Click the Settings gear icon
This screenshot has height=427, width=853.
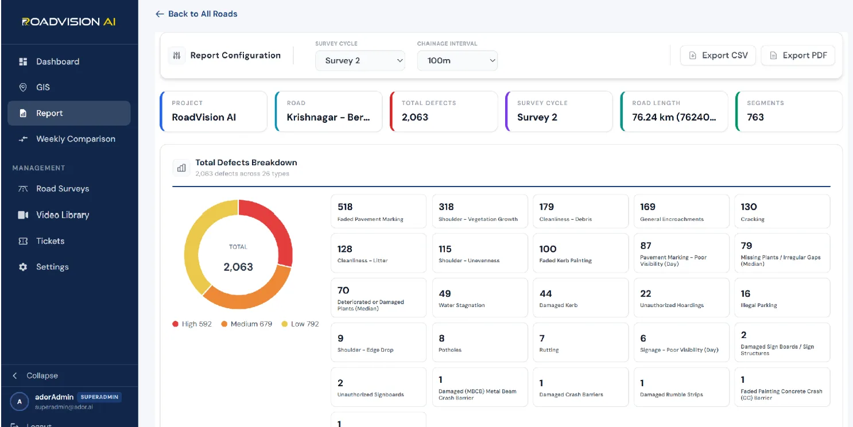click(x=23, y=267)
